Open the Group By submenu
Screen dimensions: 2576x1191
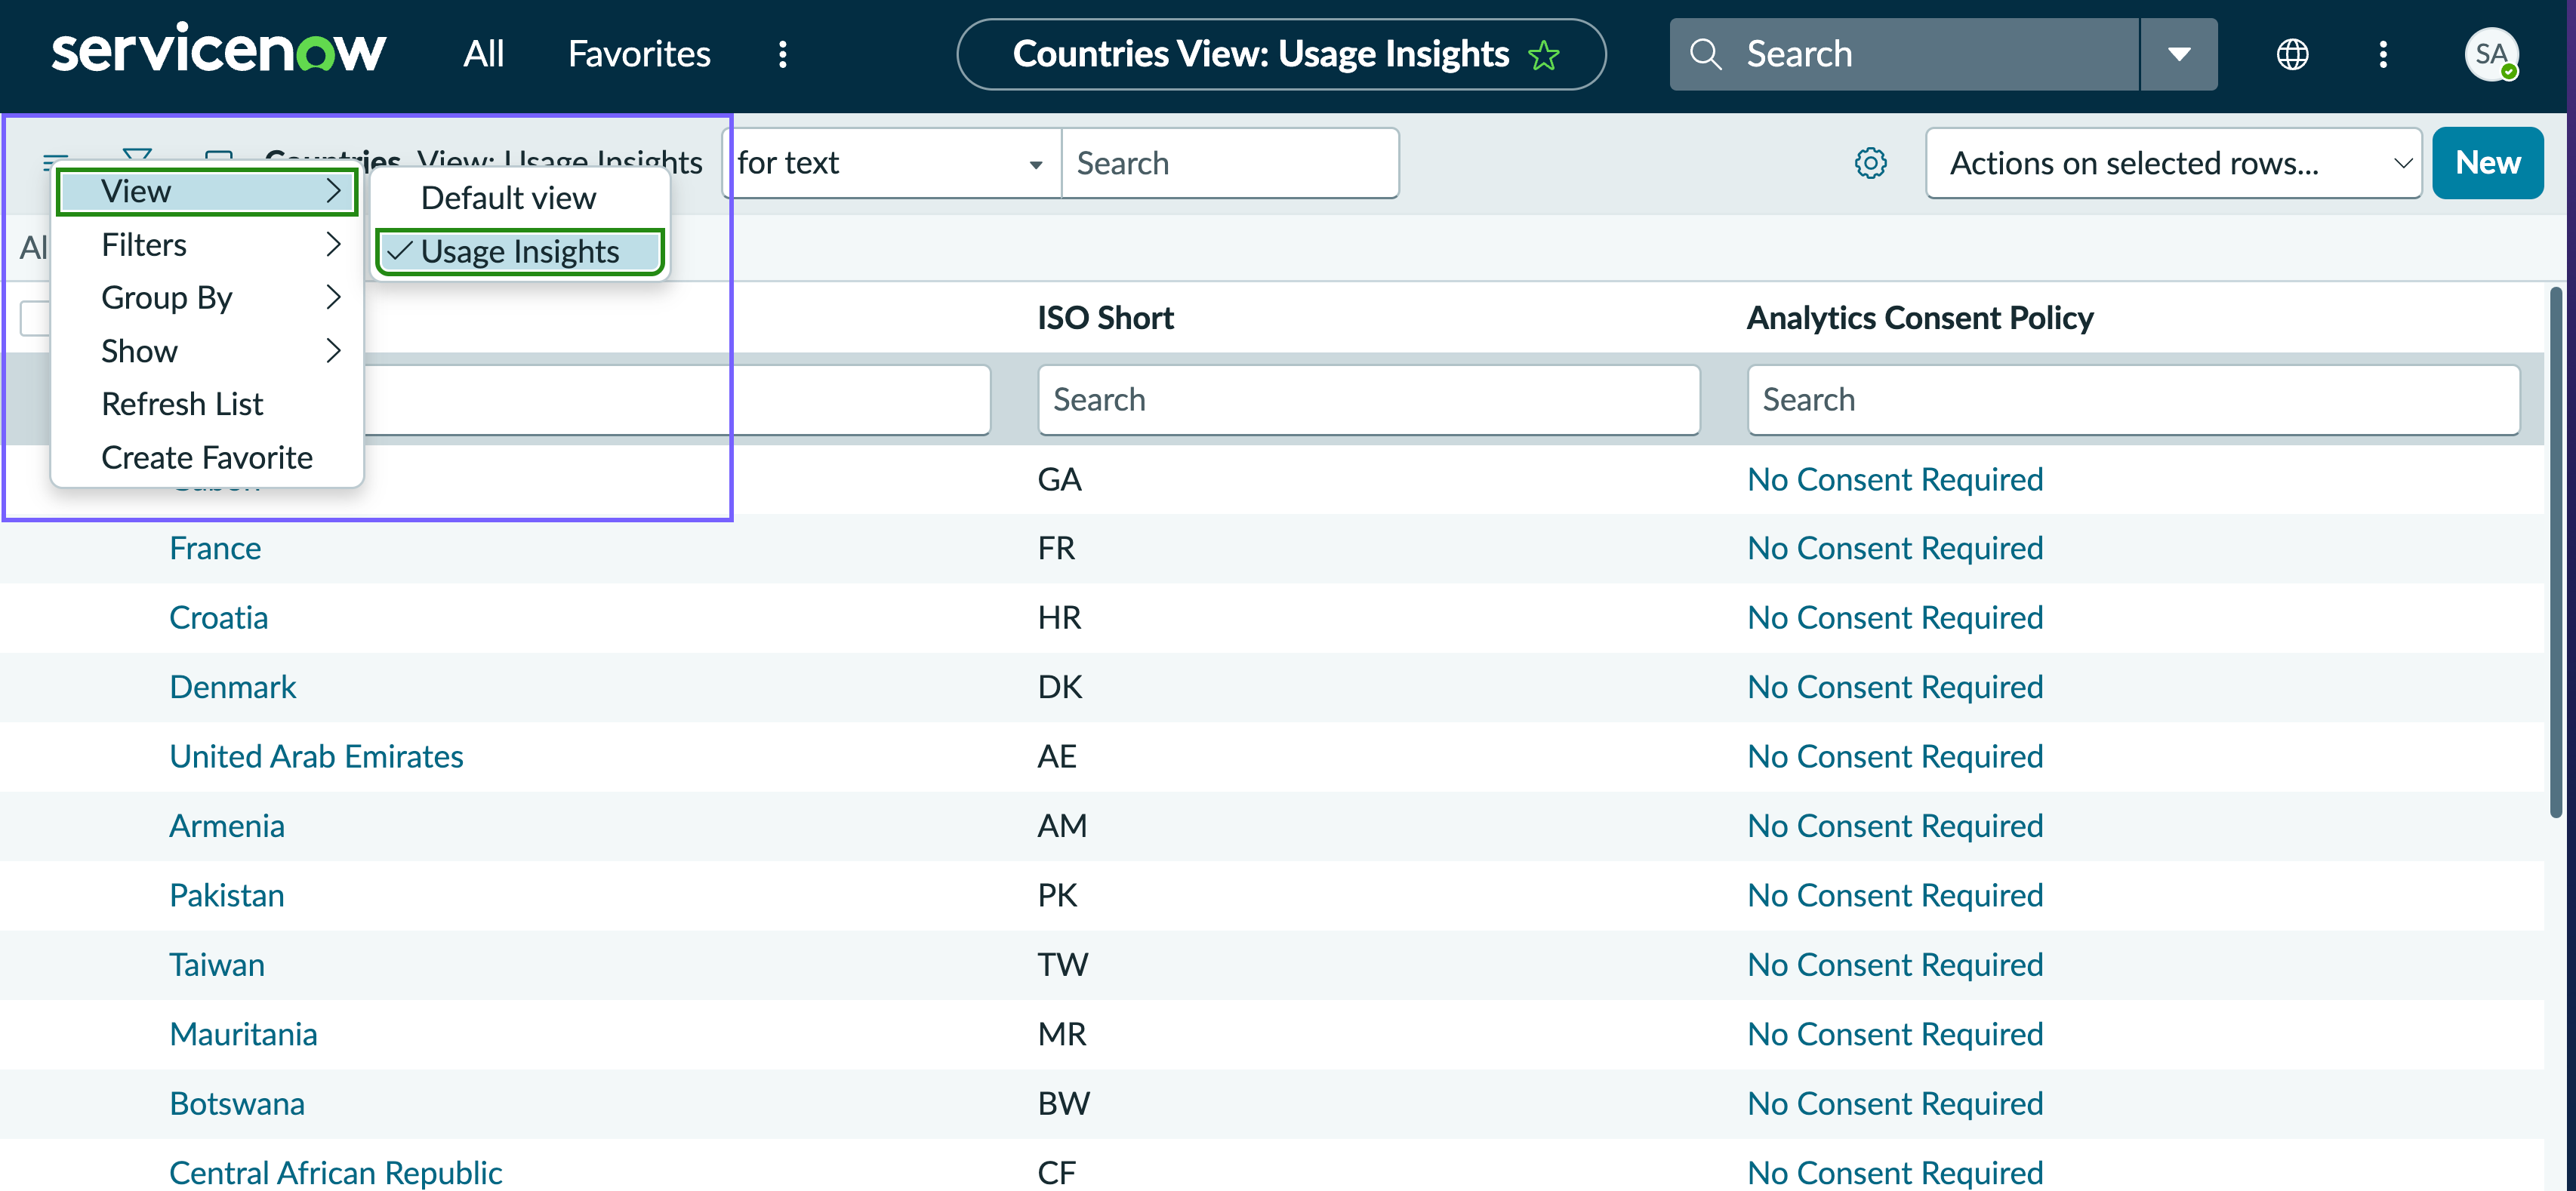207,298
